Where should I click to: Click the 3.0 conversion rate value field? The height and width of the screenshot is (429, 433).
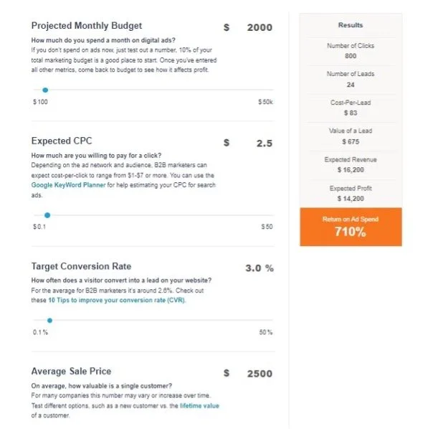[253, 268]
